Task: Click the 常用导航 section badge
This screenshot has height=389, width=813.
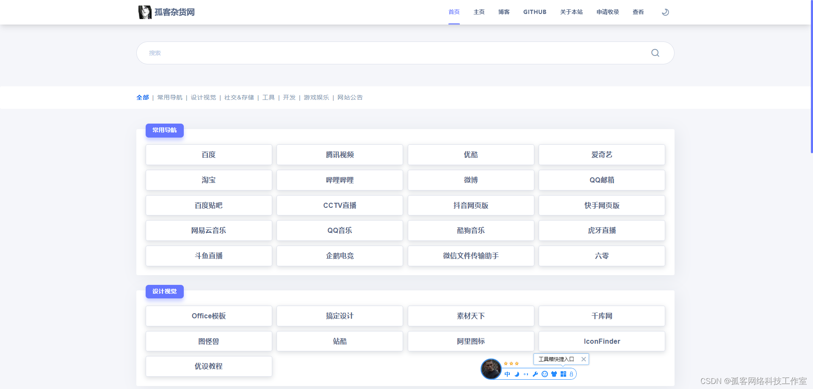Action: click(x=165, y=130)
